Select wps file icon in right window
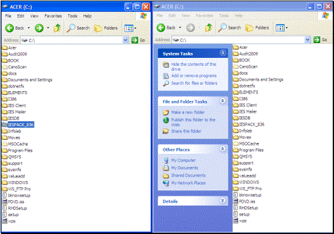 236,220
